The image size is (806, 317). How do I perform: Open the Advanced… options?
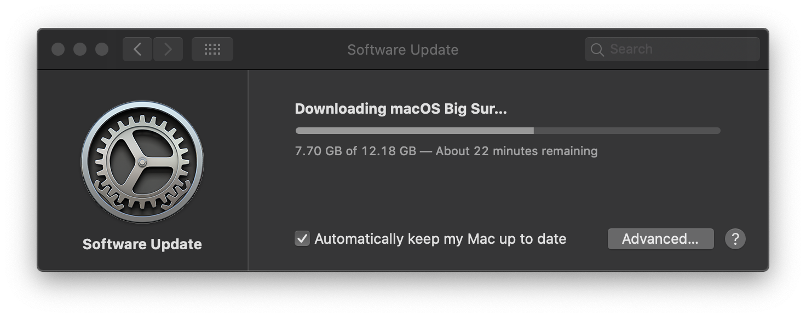click(660, 239)
